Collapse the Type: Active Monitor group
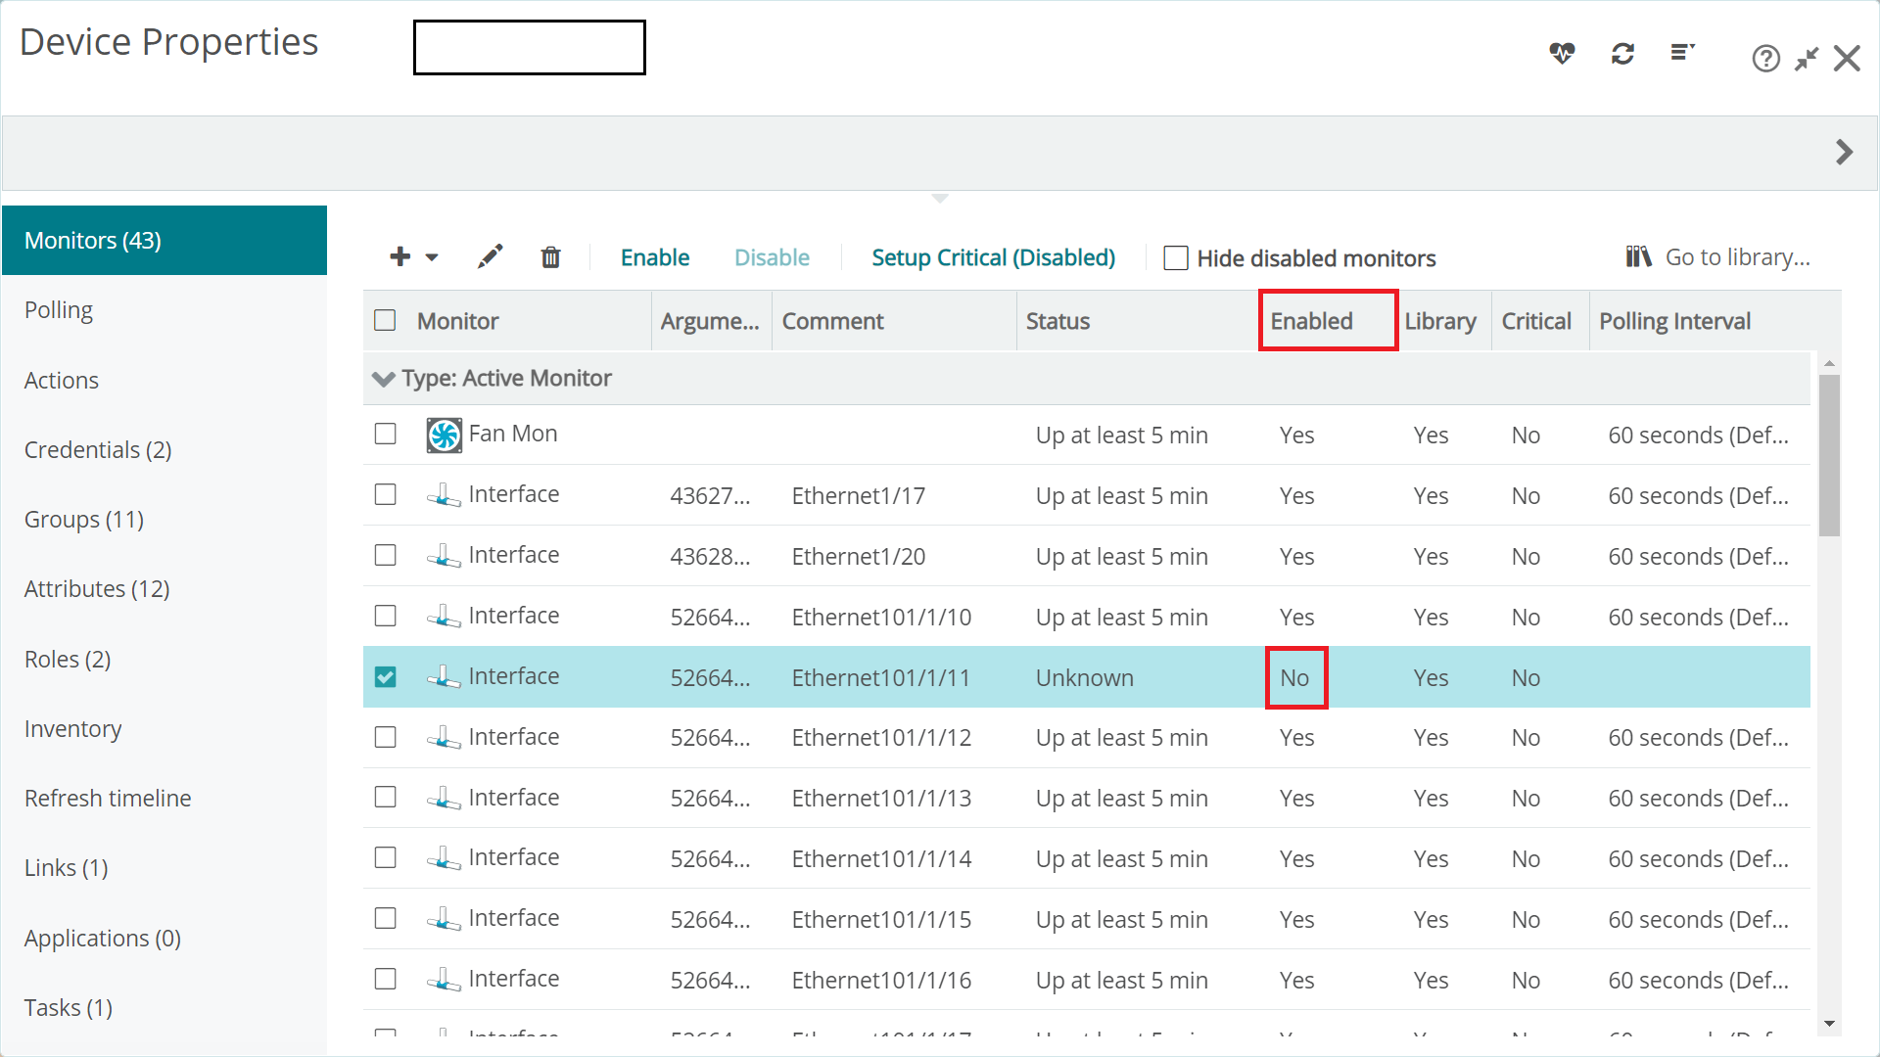The image size is (1880, 1057). tap(383, 379)
